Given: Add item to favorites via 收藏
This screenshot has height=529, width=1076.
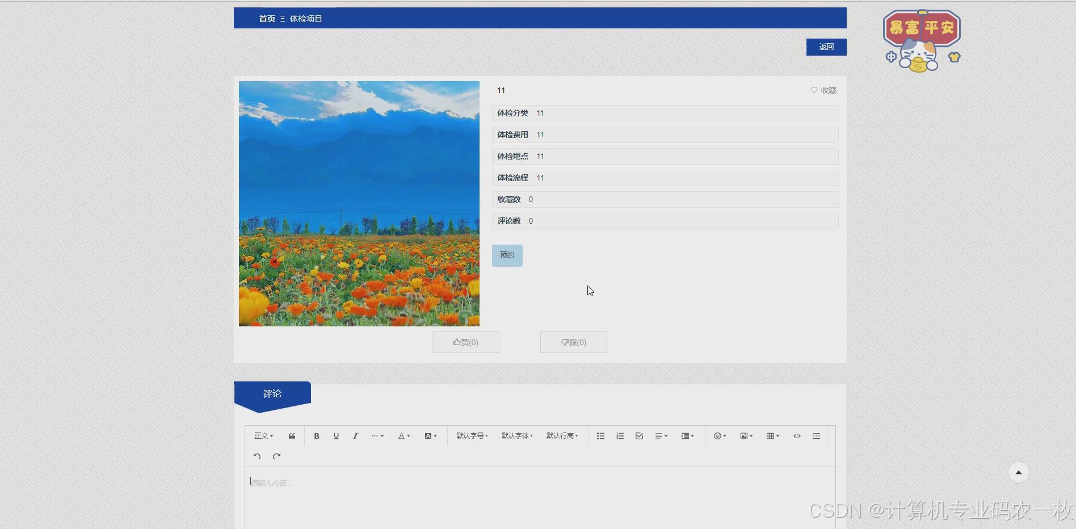Looking at the screenshot, I should (x=823, y=90).
